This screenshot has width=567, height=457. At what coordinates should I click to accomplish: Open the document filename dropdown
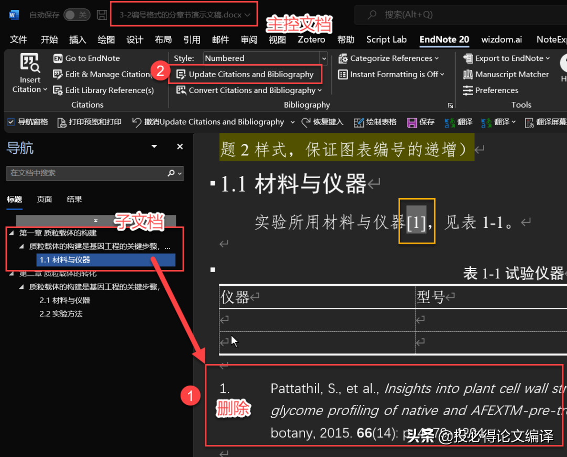(248, 15)
